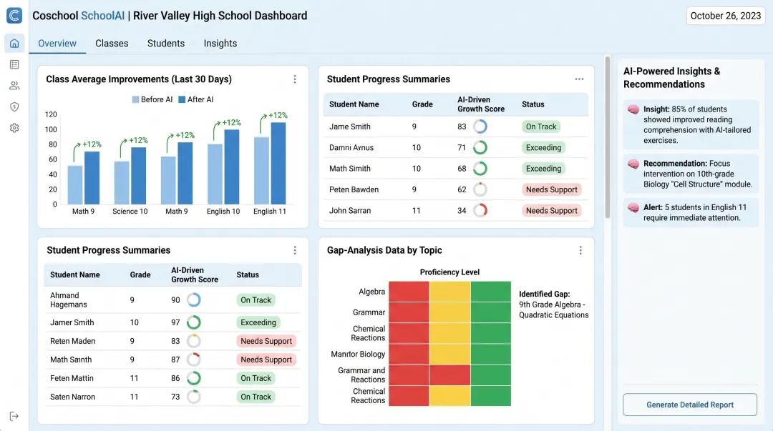Image resolution: width=773 pixels, height=431 pixels.
Task: Open top Student Progress Summaries ellipsis menu
Action: point(579,79)
